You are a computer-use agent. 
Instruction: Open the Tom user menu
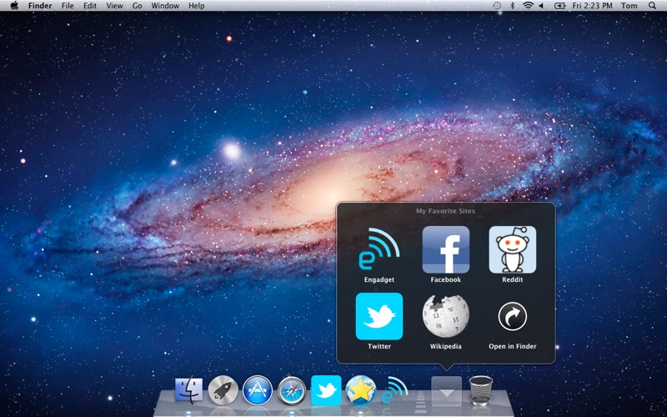coord(629,6)
